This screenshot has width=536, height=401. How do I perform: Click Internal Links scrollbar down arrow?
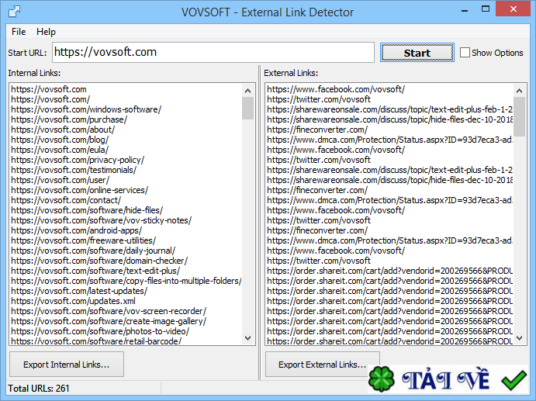pyautogui.click(x=247, y=337)
